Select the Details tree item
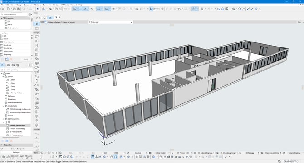The width and height of the screenshot is (304, 163). pyautogui.click(x=10, y=116)
